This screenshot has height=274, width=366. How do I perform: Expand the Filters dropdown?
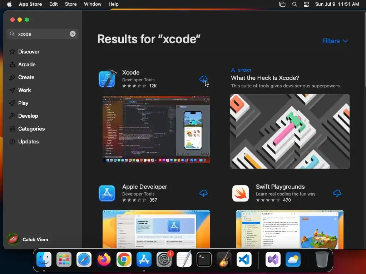(335, 41)
